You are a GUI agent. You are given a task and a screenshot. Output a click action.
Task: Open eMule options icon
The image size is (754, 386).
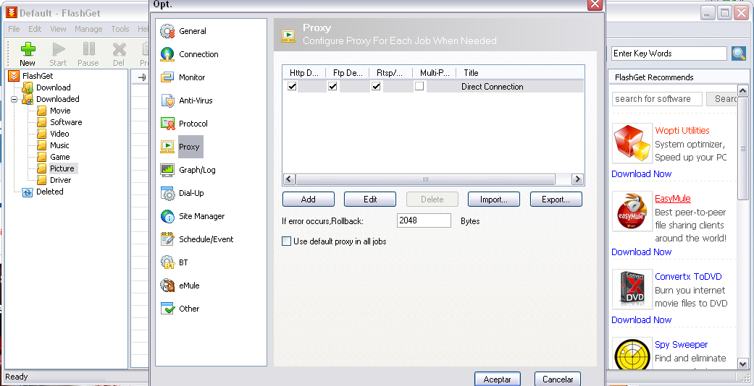tap(167, 286)
